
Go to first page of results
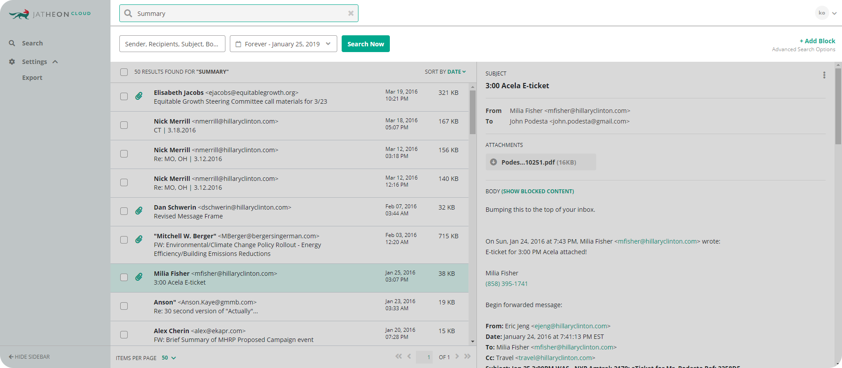pos(398,357)
